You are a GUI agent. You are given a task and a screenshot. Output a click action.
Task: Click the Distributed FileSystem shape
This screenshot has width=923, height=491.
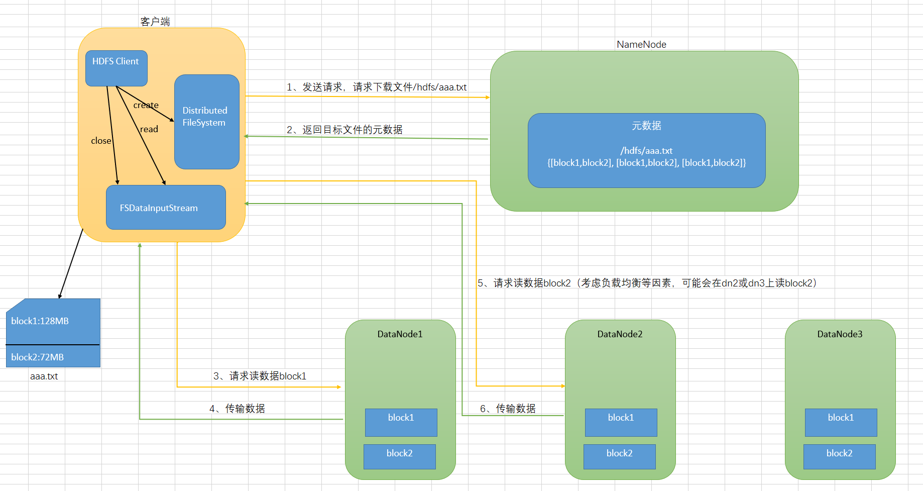206,122
